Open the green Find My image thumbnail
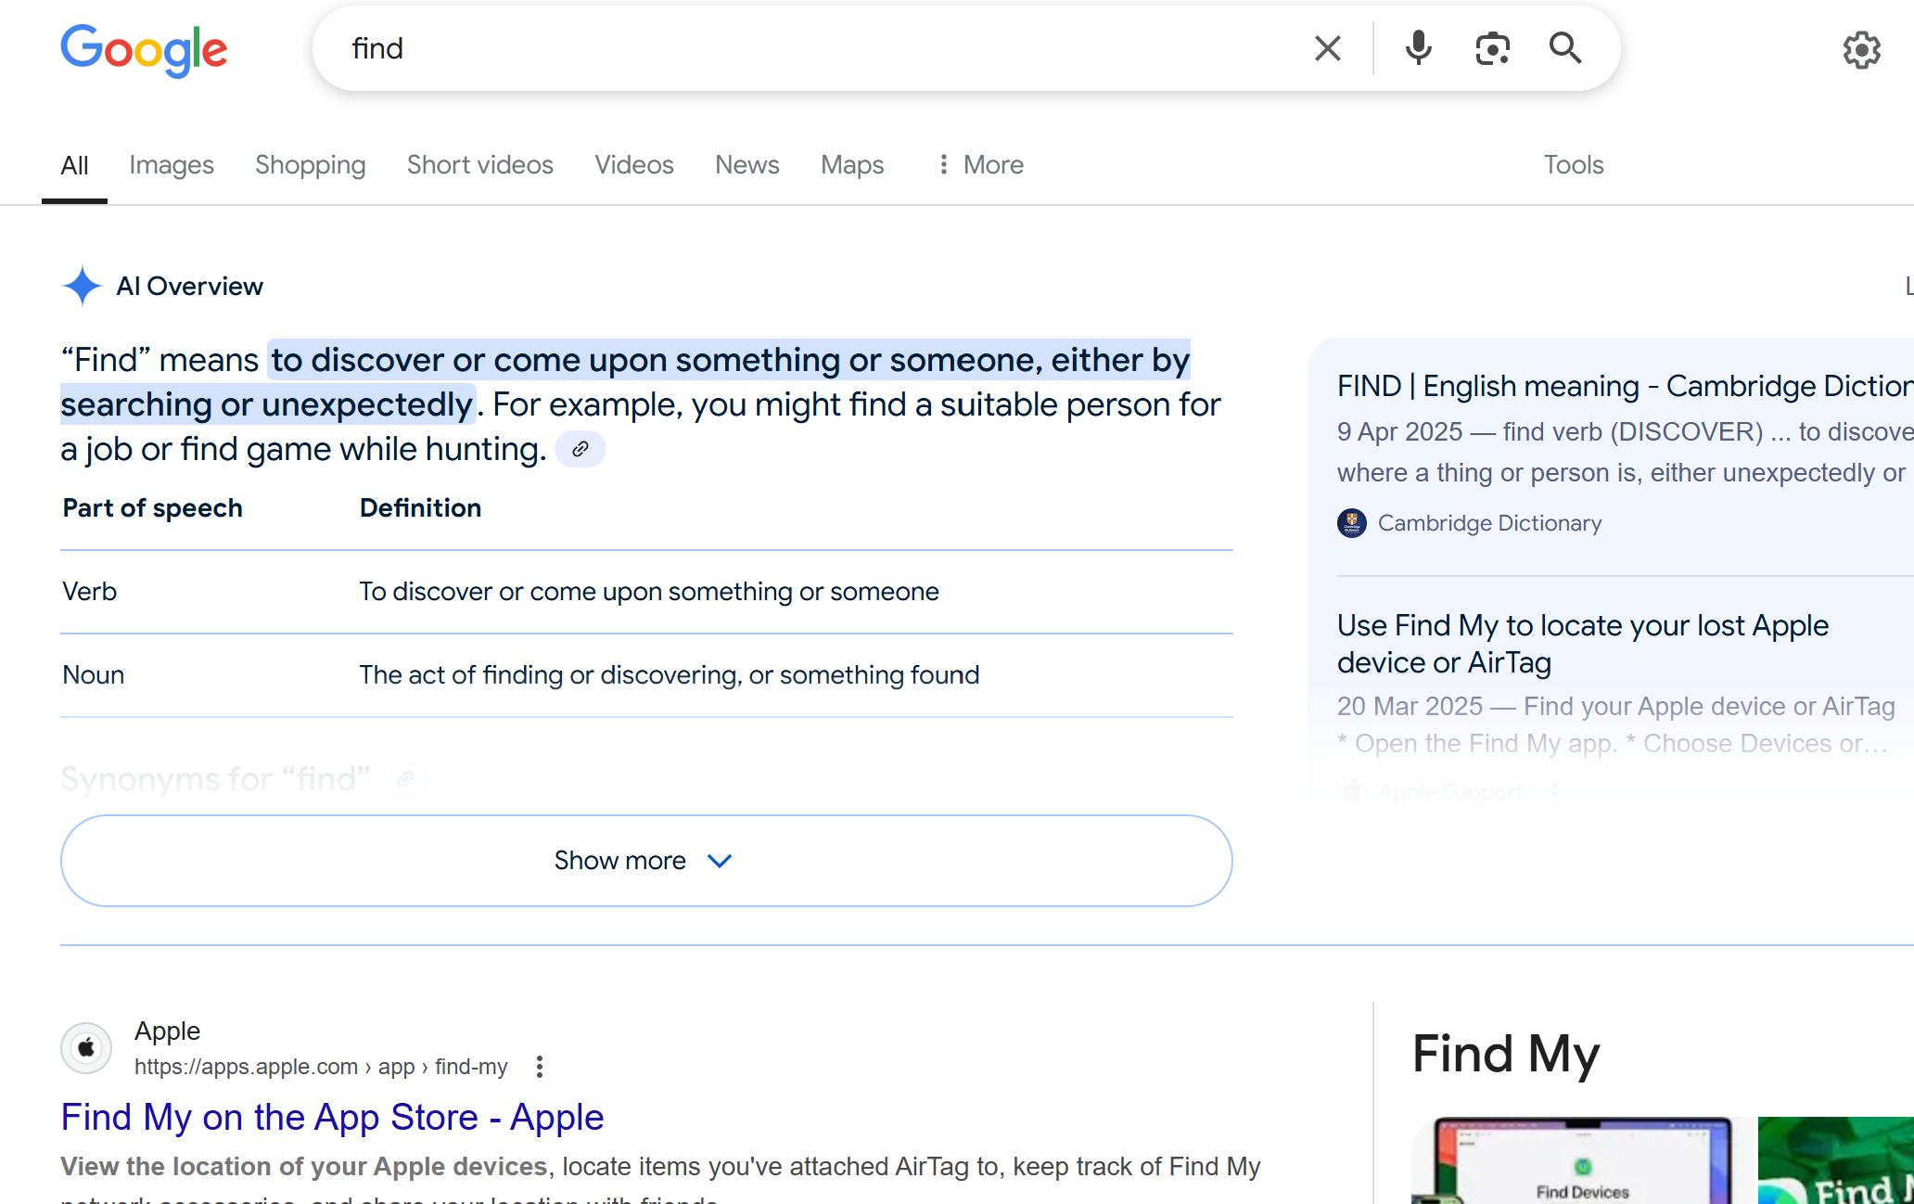Viewport: 1914px width, 1204px height. (1836, 1160)
